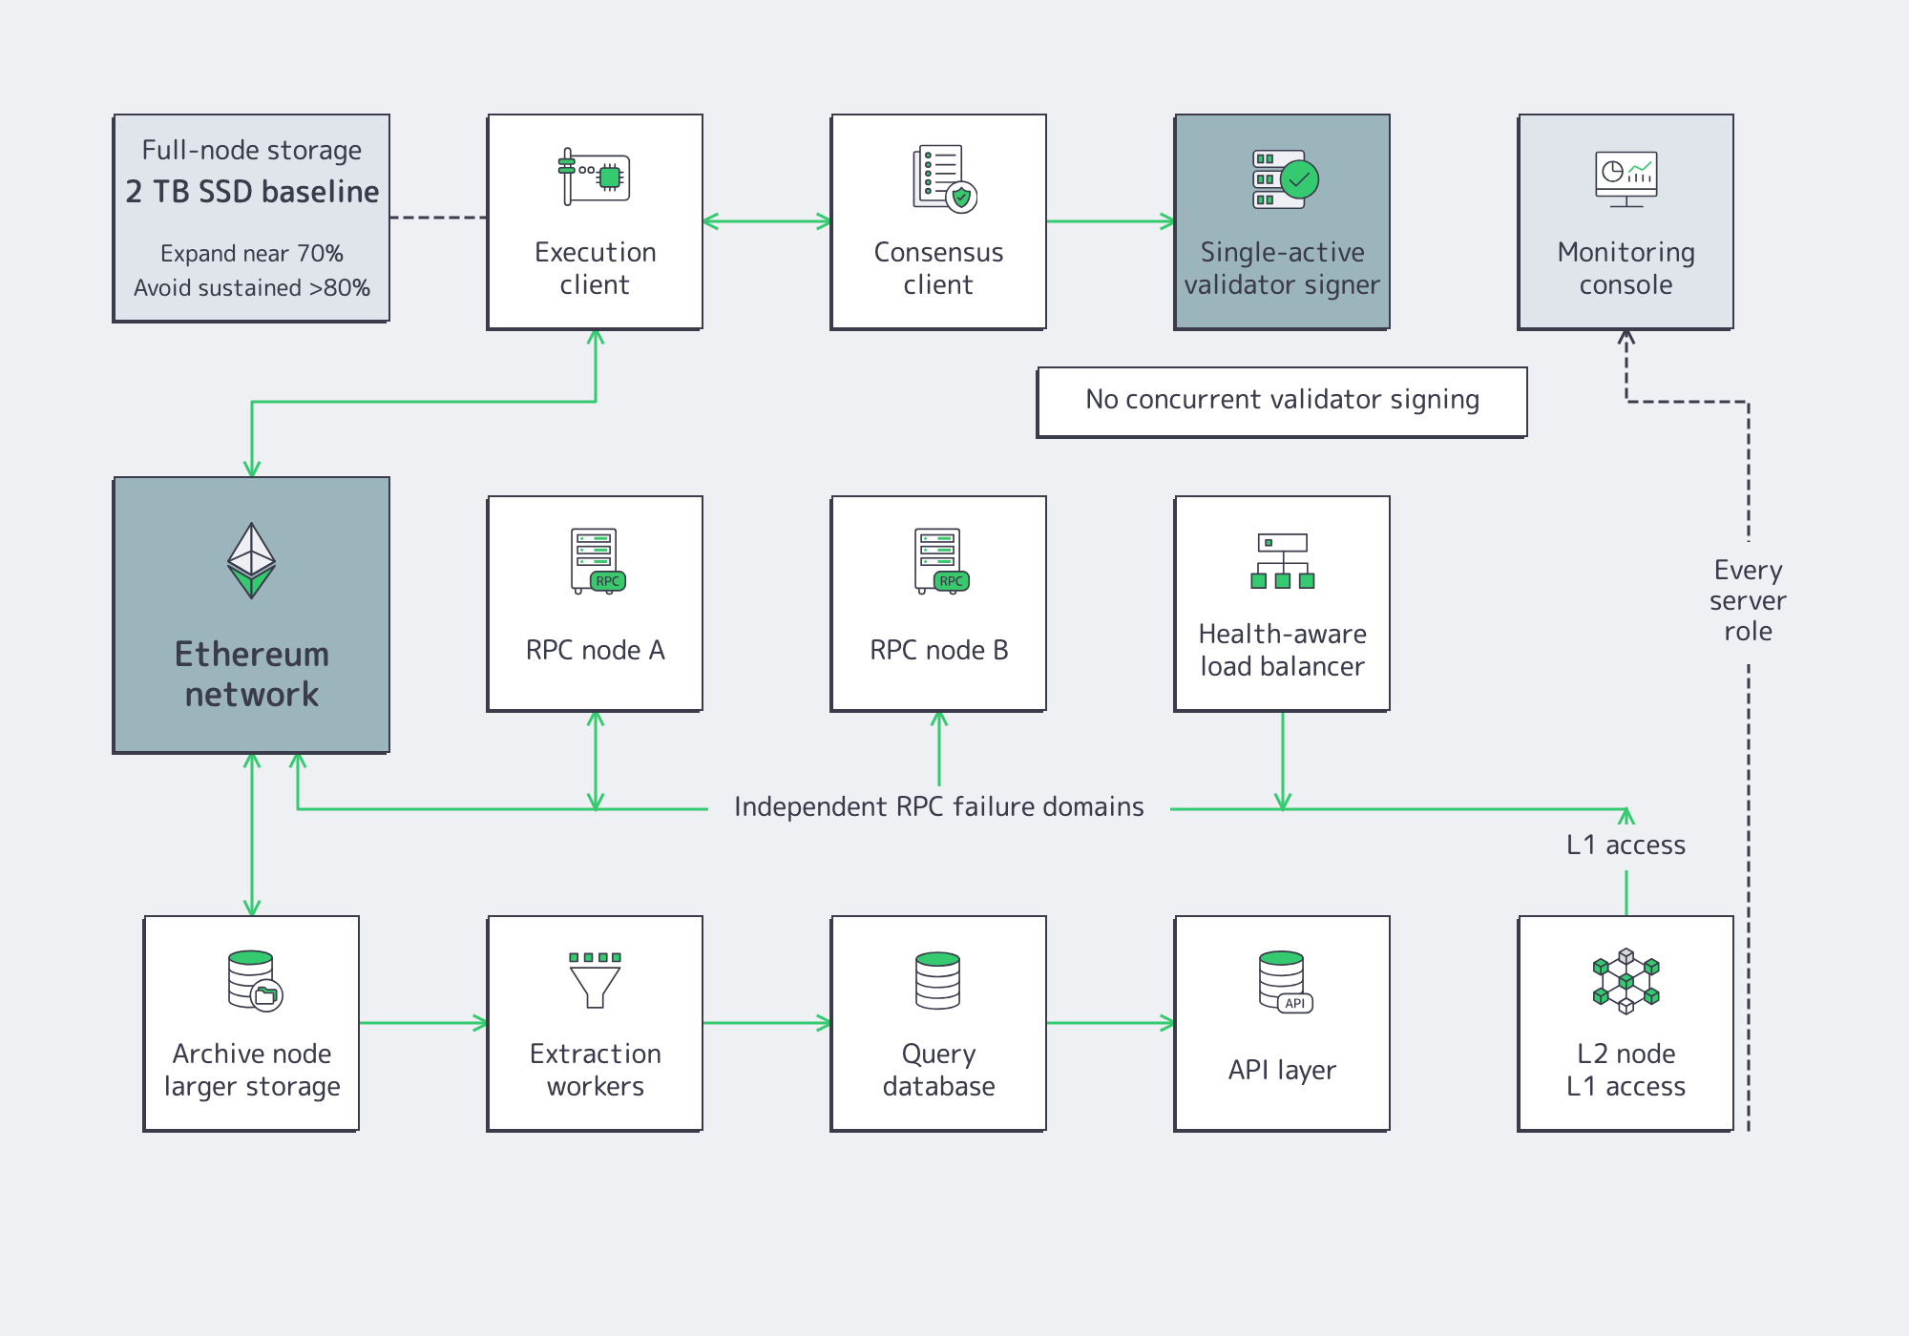Click the load balancer hierarchy icon

point(1283,560)
